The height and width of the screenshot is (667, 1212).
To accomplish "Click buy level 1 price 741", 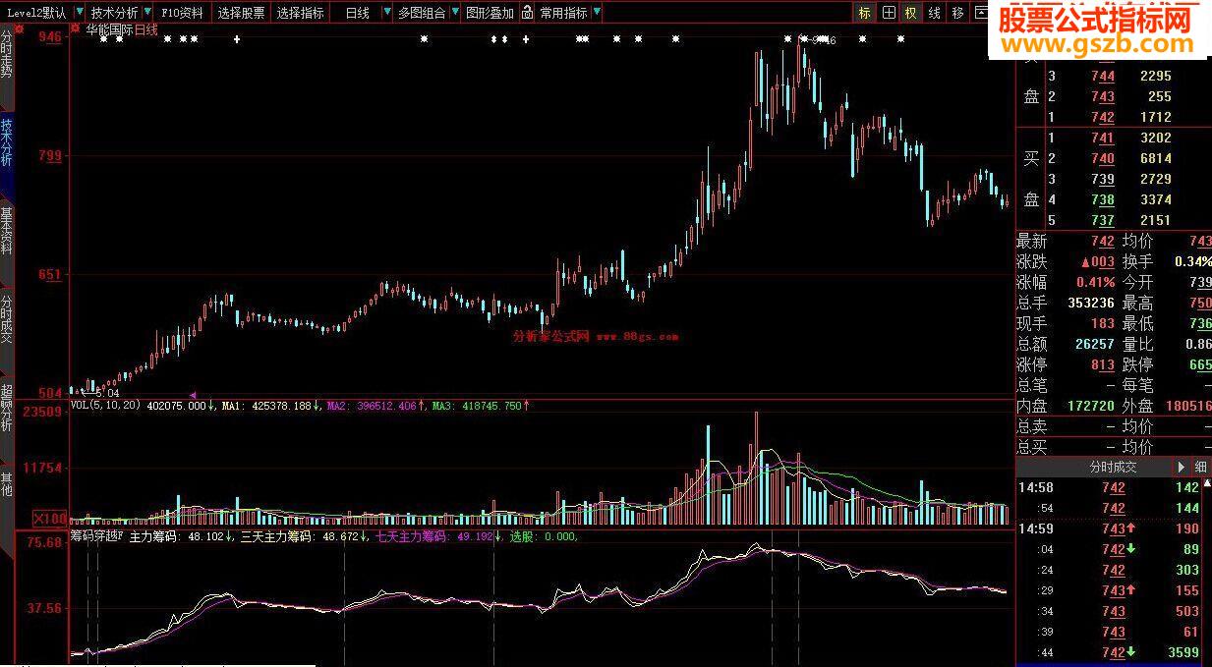I will (1103, 139).
